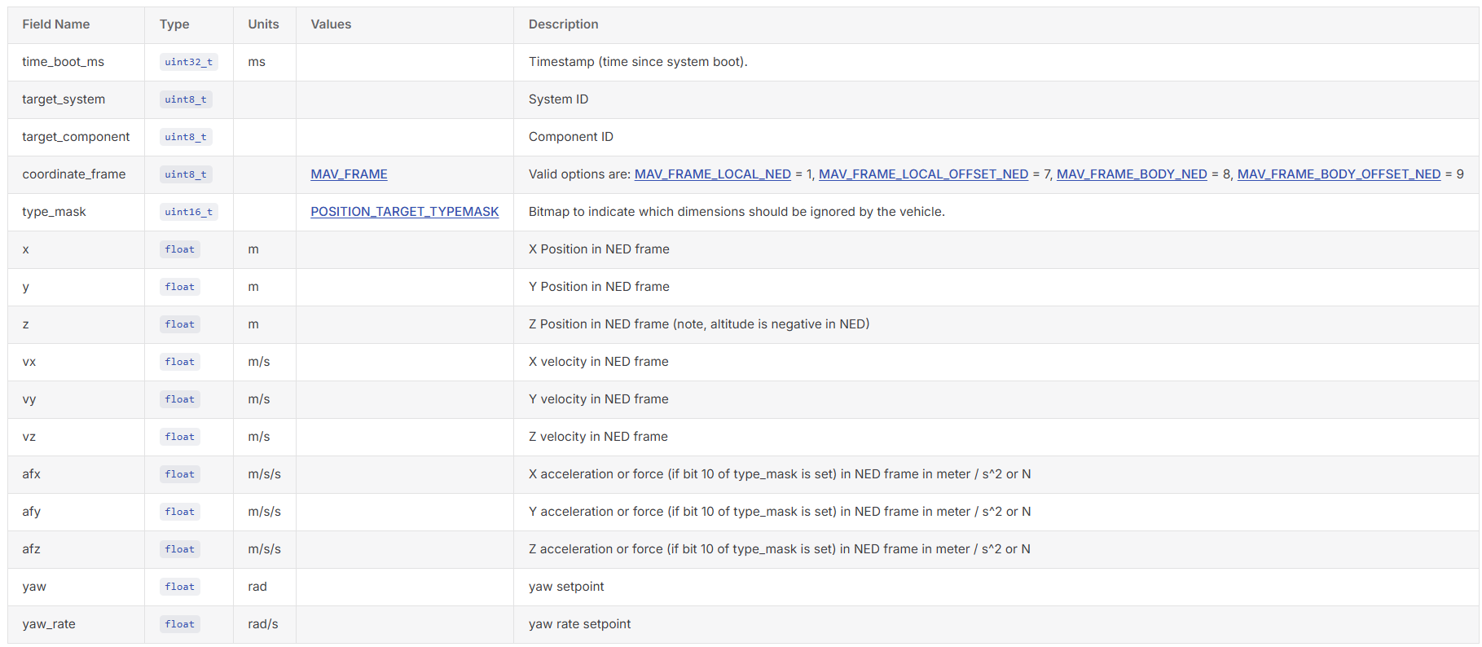Click the Description column header
Viewport: 1482px width, 647px height.
(x=563, y=24)
